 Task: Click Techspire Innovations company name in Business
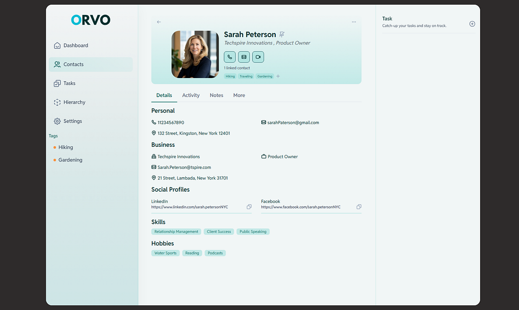tap(179, 157)
